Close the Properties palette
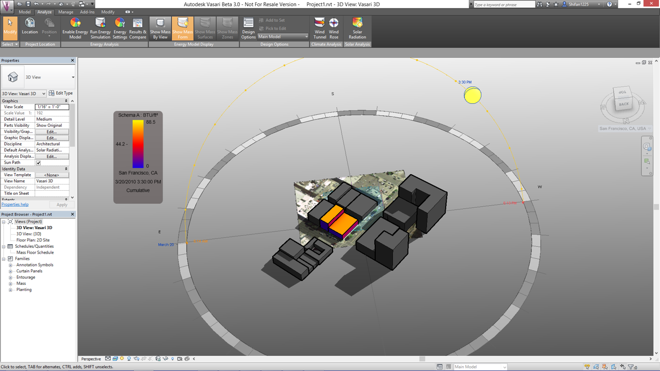 tap(72, 61)
